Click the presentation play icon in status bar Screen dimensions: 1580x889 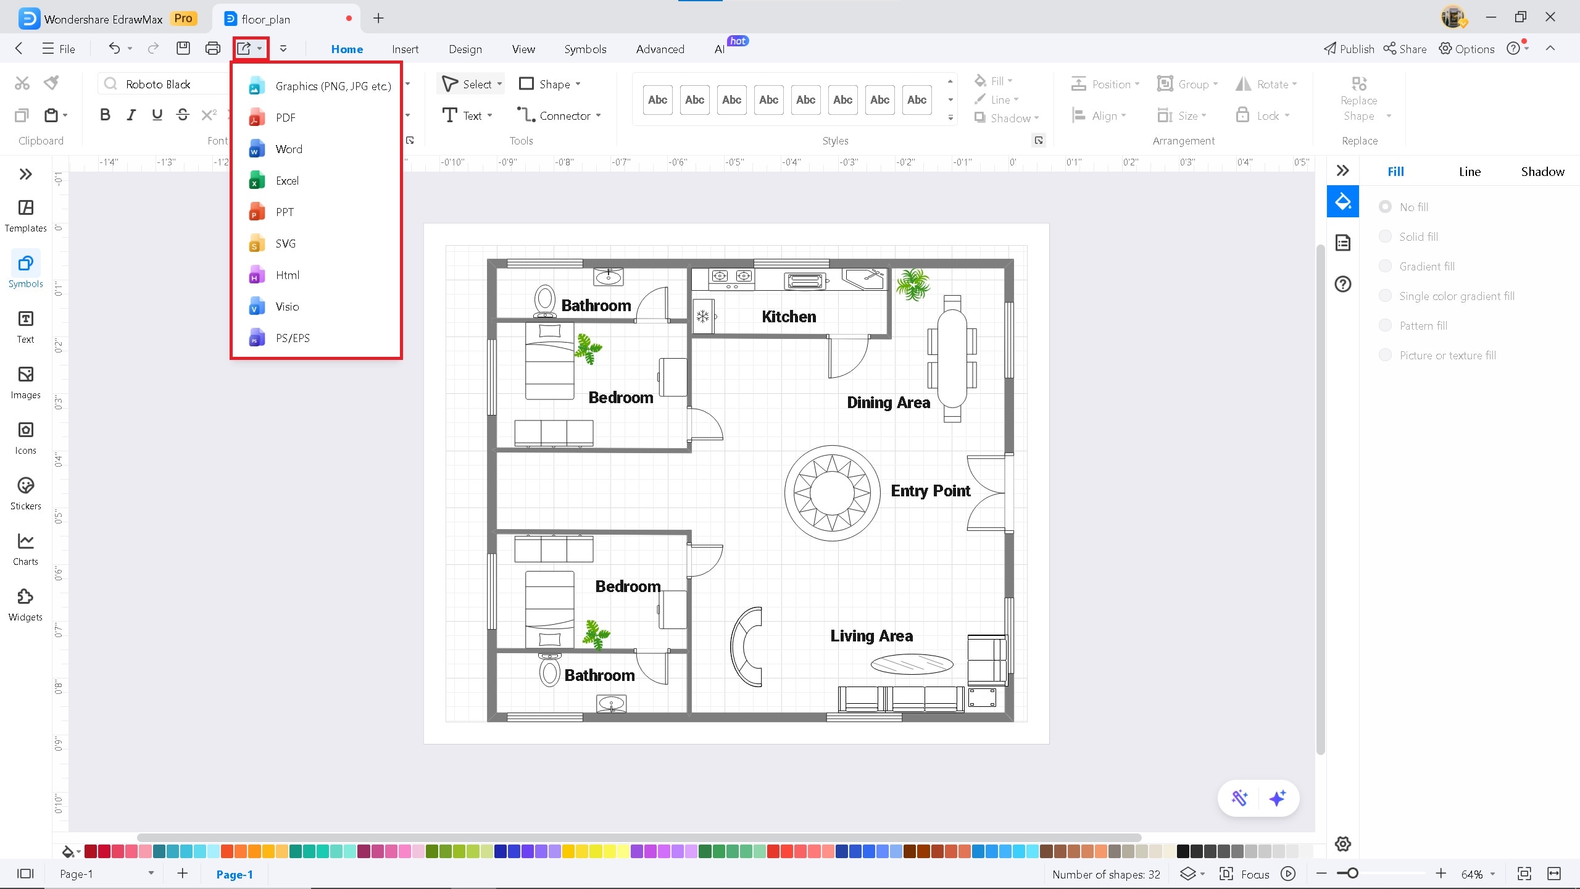[1288, 874]
